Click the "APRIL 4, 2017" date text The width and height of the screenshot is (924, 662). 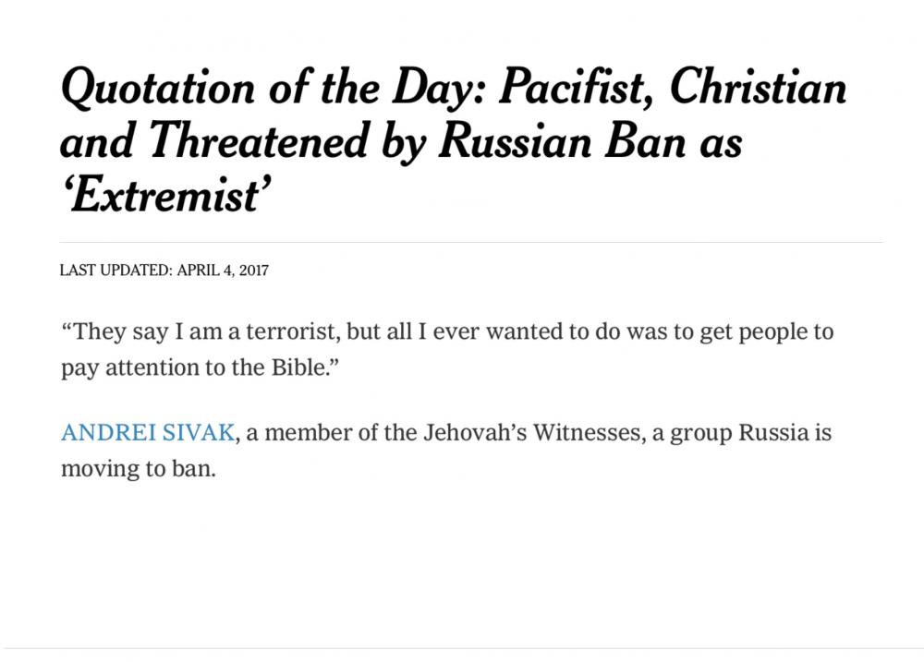[x=223, y=271]
